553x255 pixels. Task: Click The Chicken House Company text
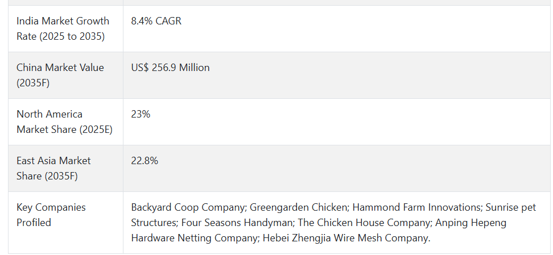(364, 223)
